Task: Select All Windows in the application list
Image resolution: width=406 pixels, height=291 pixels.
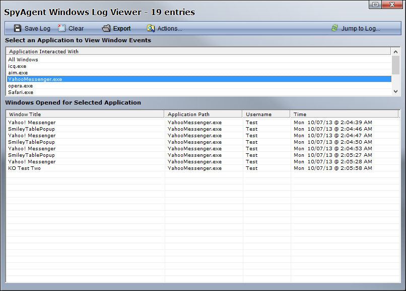Action: tap(23, 60)
